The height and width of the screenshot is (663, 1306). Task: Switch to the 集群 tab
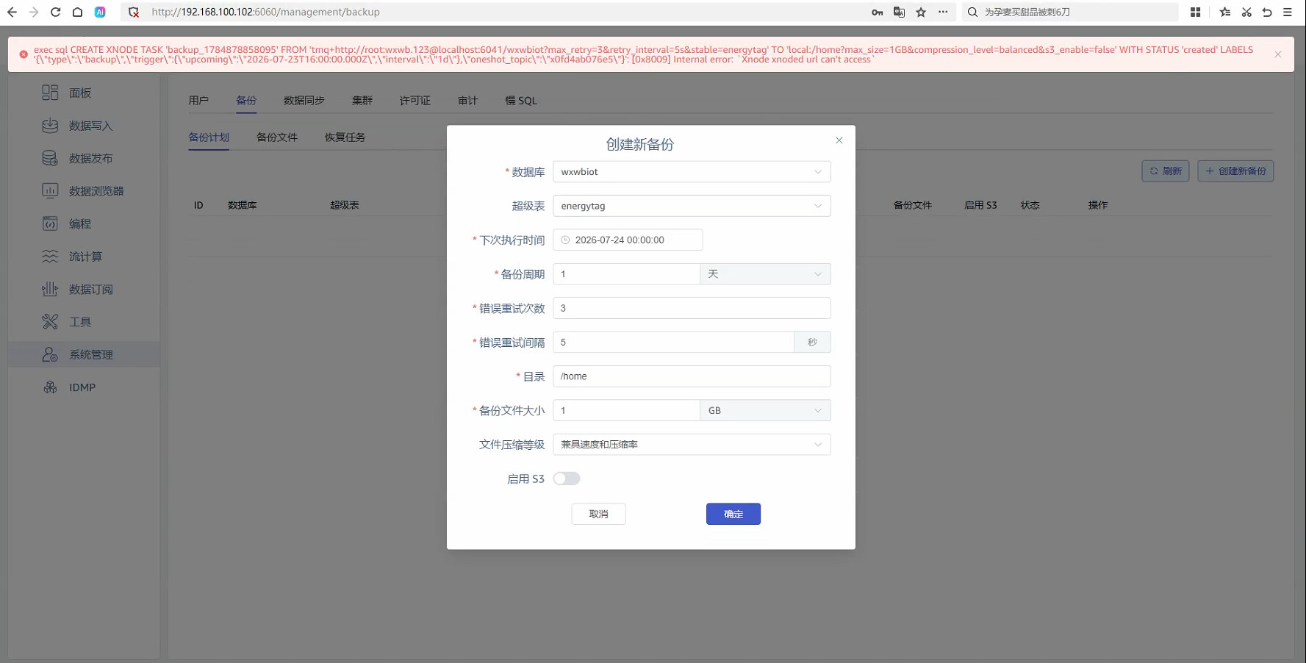[362, 101]
